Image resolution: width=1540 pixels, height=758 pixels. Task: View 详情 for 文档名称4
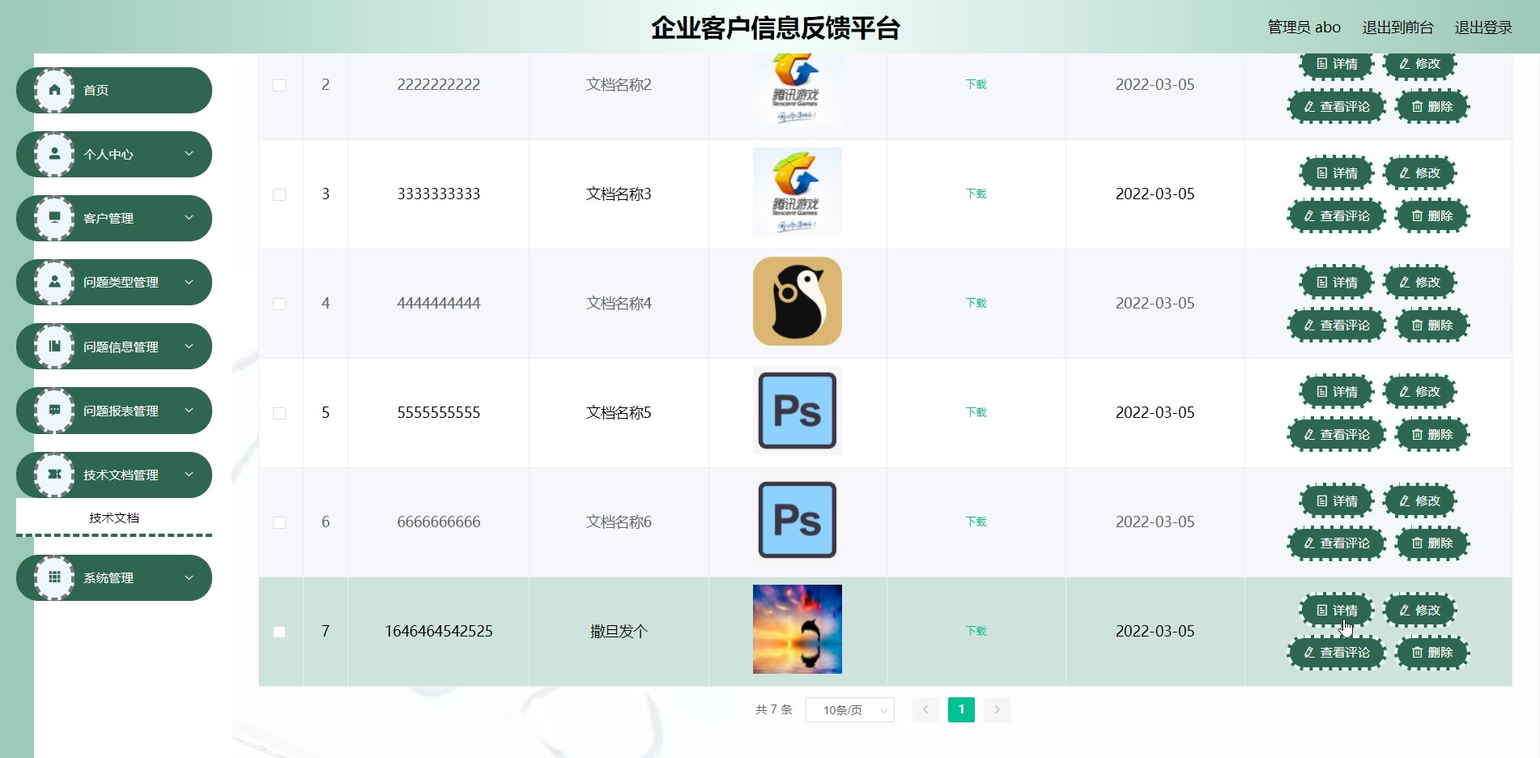point(1337,283)
